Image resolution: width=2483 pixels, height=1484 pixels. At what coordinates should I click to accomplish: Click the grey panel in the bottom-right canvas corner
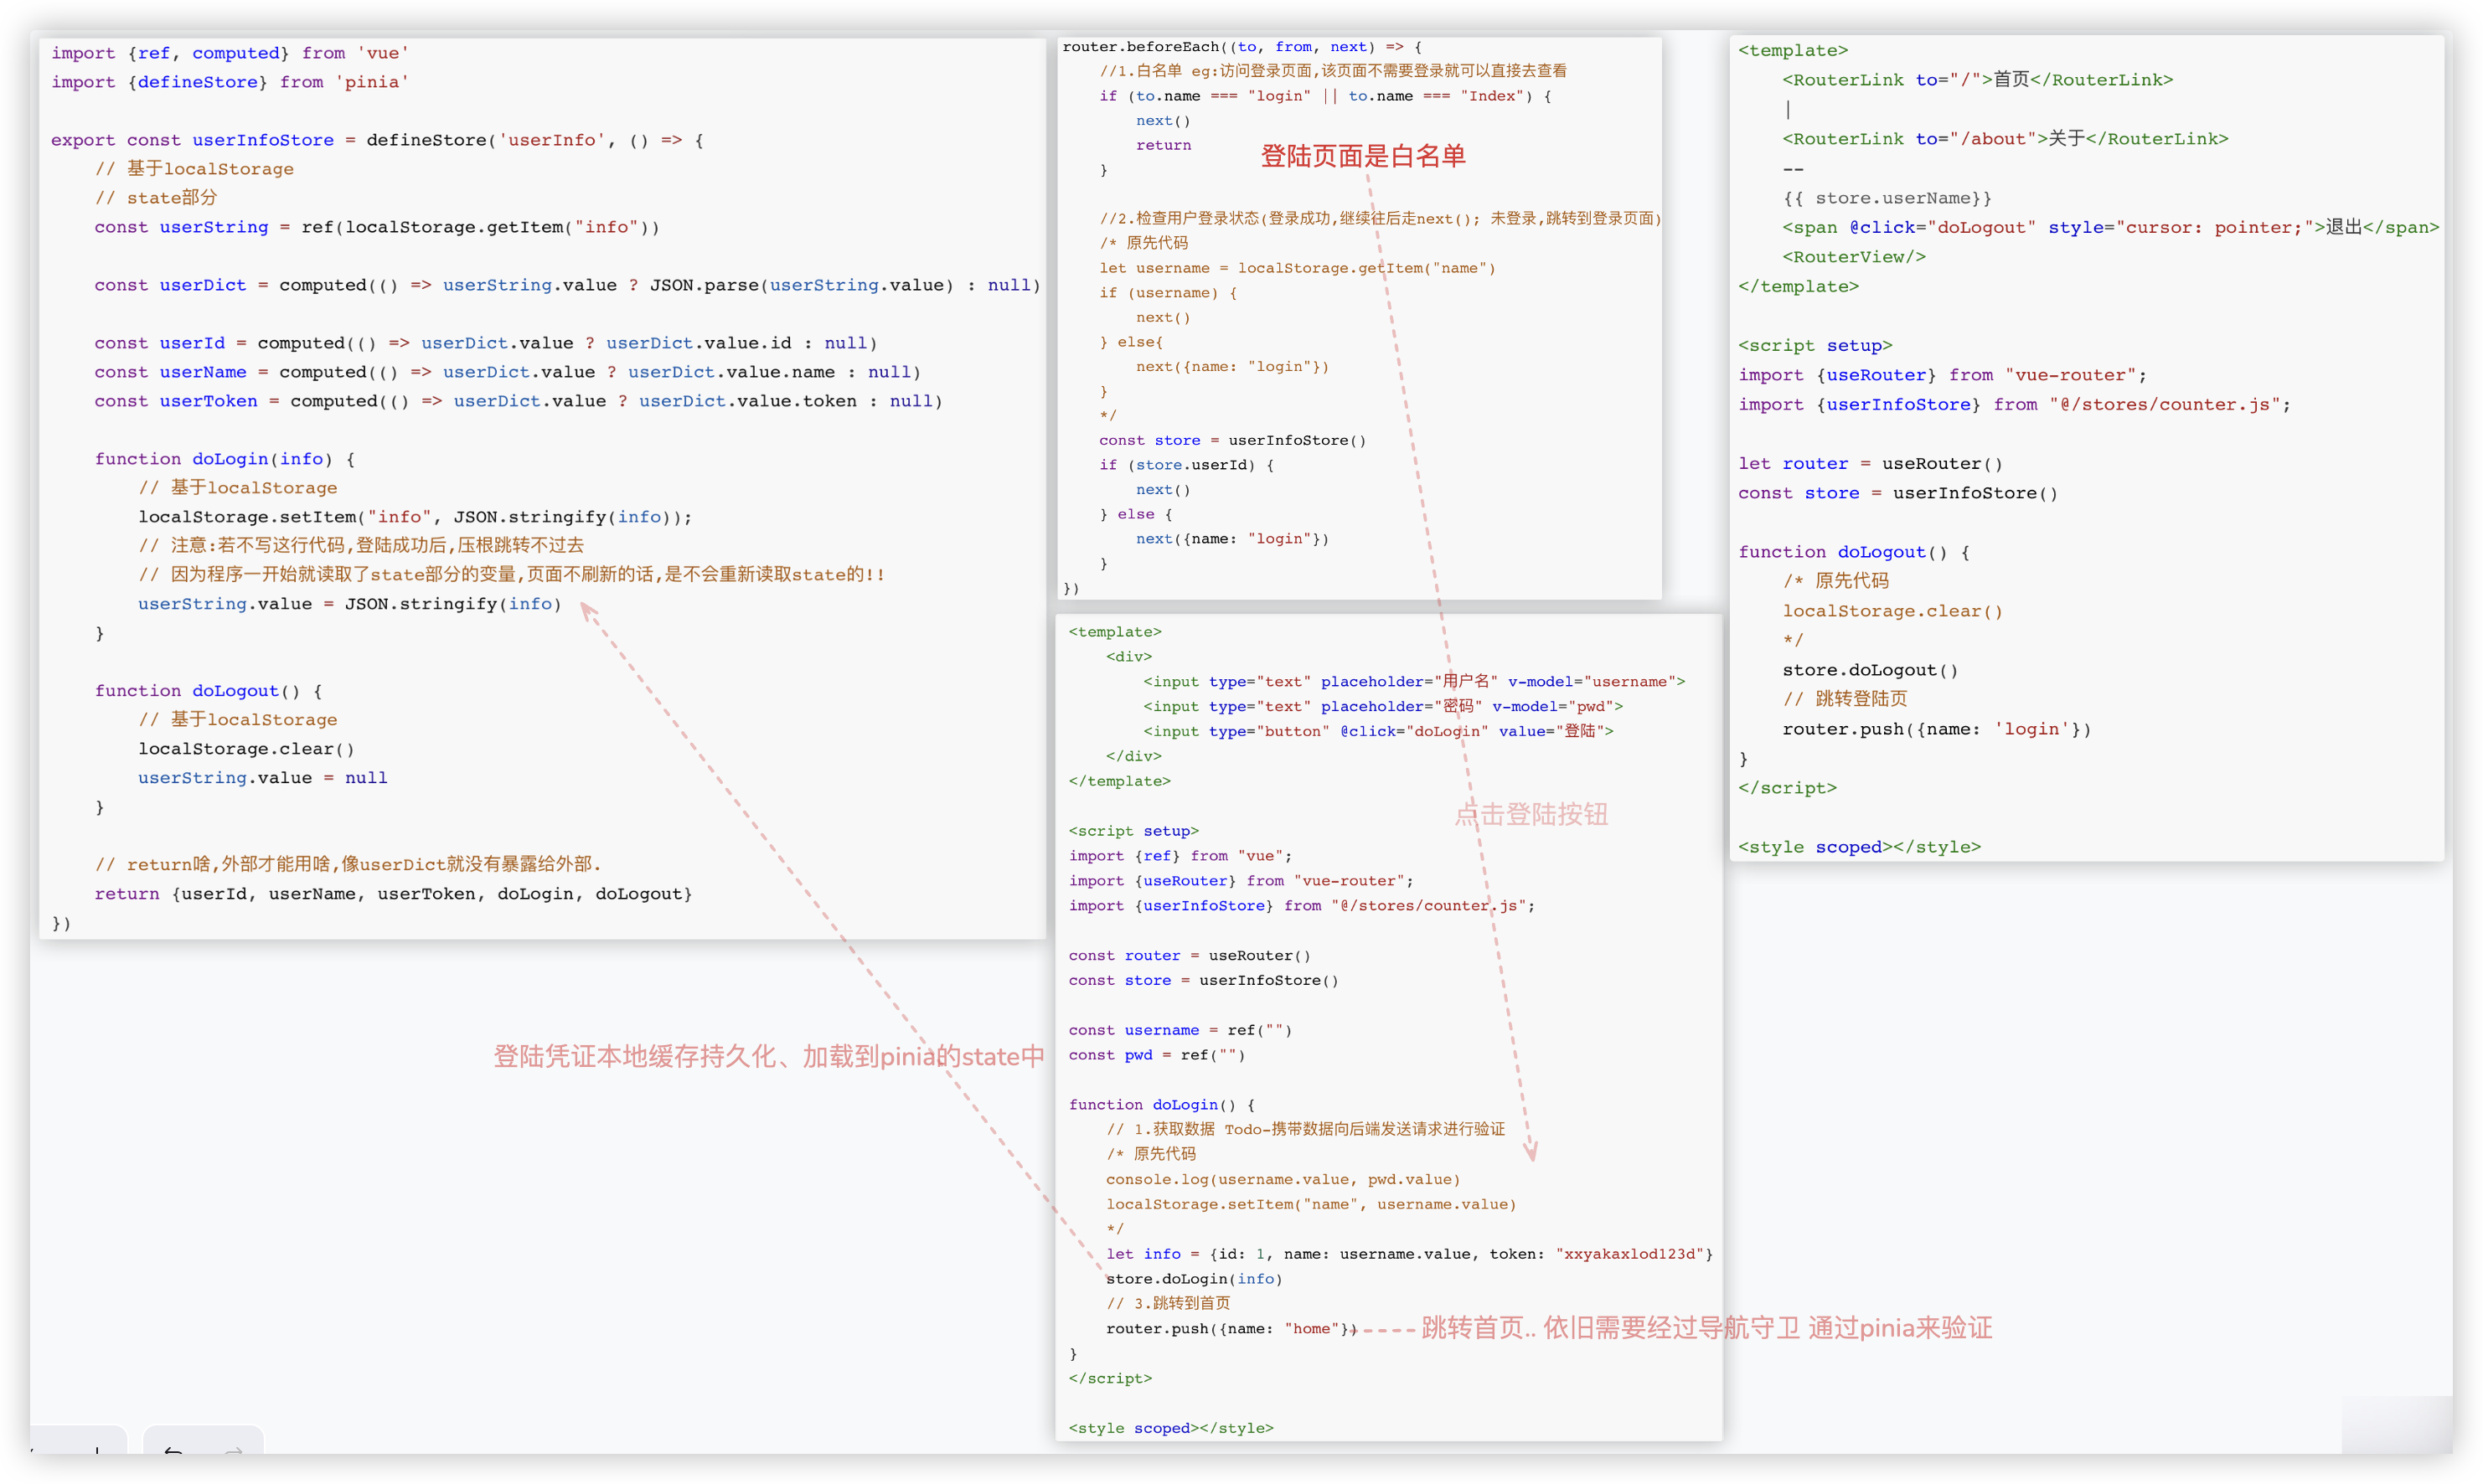[2395, 1425]
